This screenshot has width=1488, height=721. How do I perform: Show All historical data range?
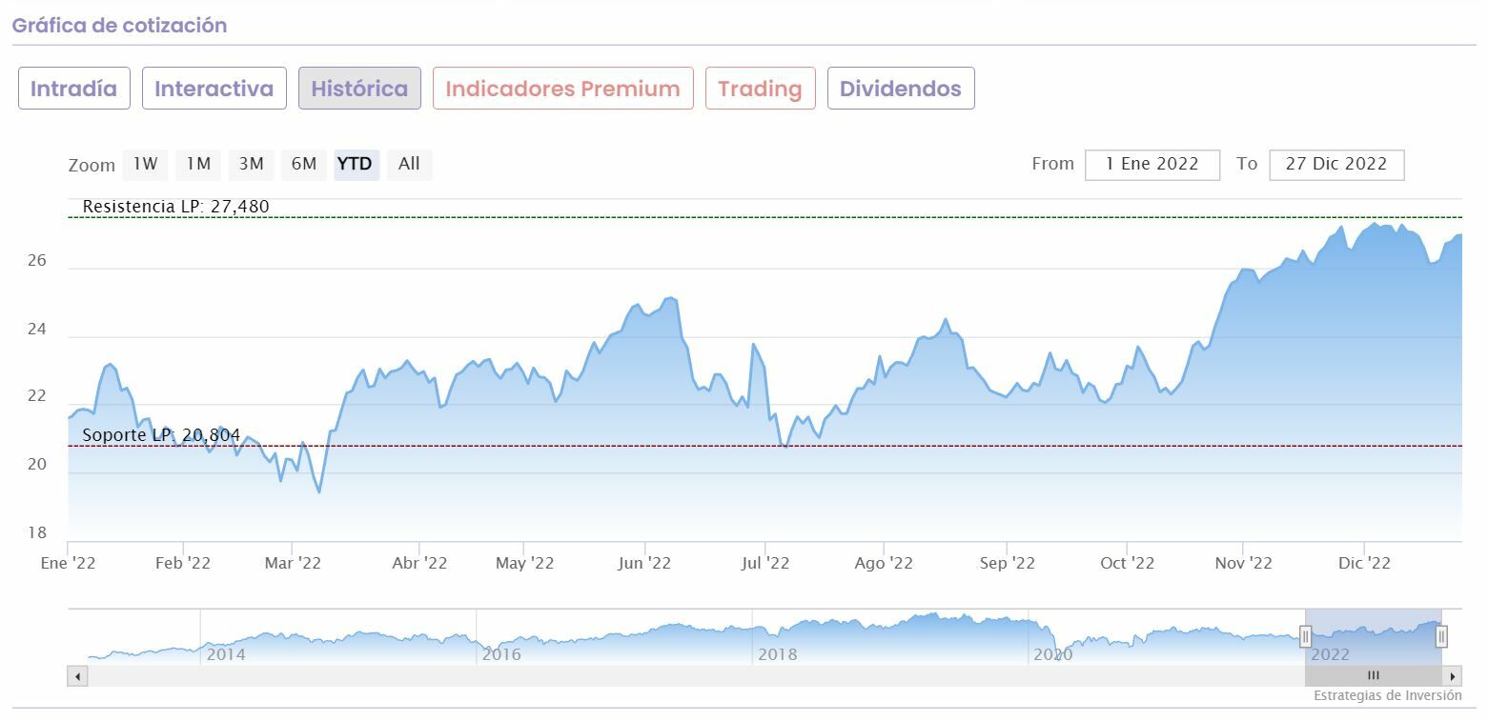[409, 164]
